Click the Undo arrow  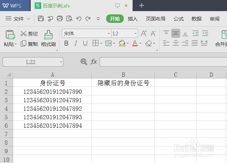[x=79, y=19]
